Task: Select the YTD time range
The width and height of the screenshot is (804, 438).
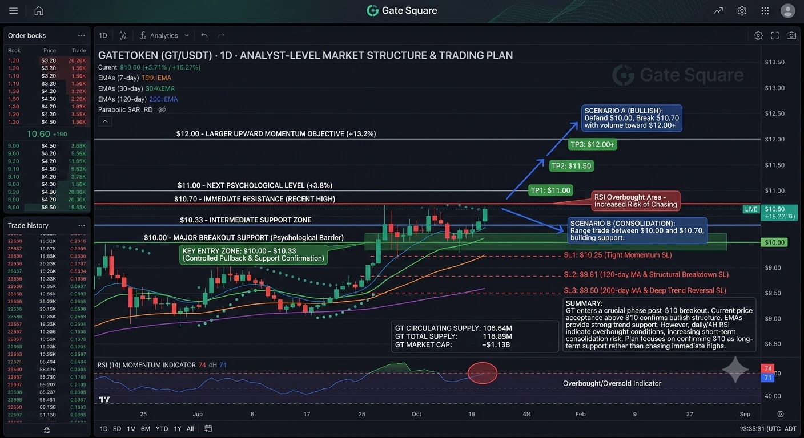Action: click(x=162, y=428)
